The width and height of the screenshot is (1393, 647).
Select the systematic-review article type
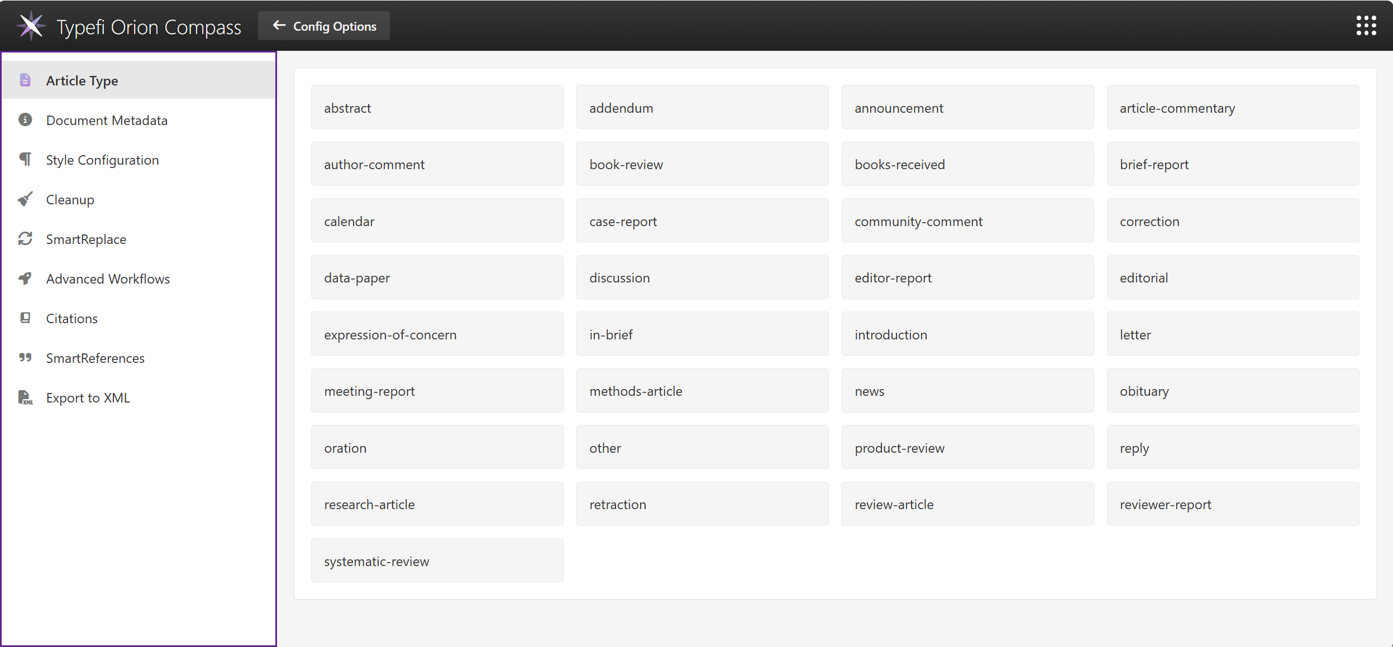[x=437, y=560]
